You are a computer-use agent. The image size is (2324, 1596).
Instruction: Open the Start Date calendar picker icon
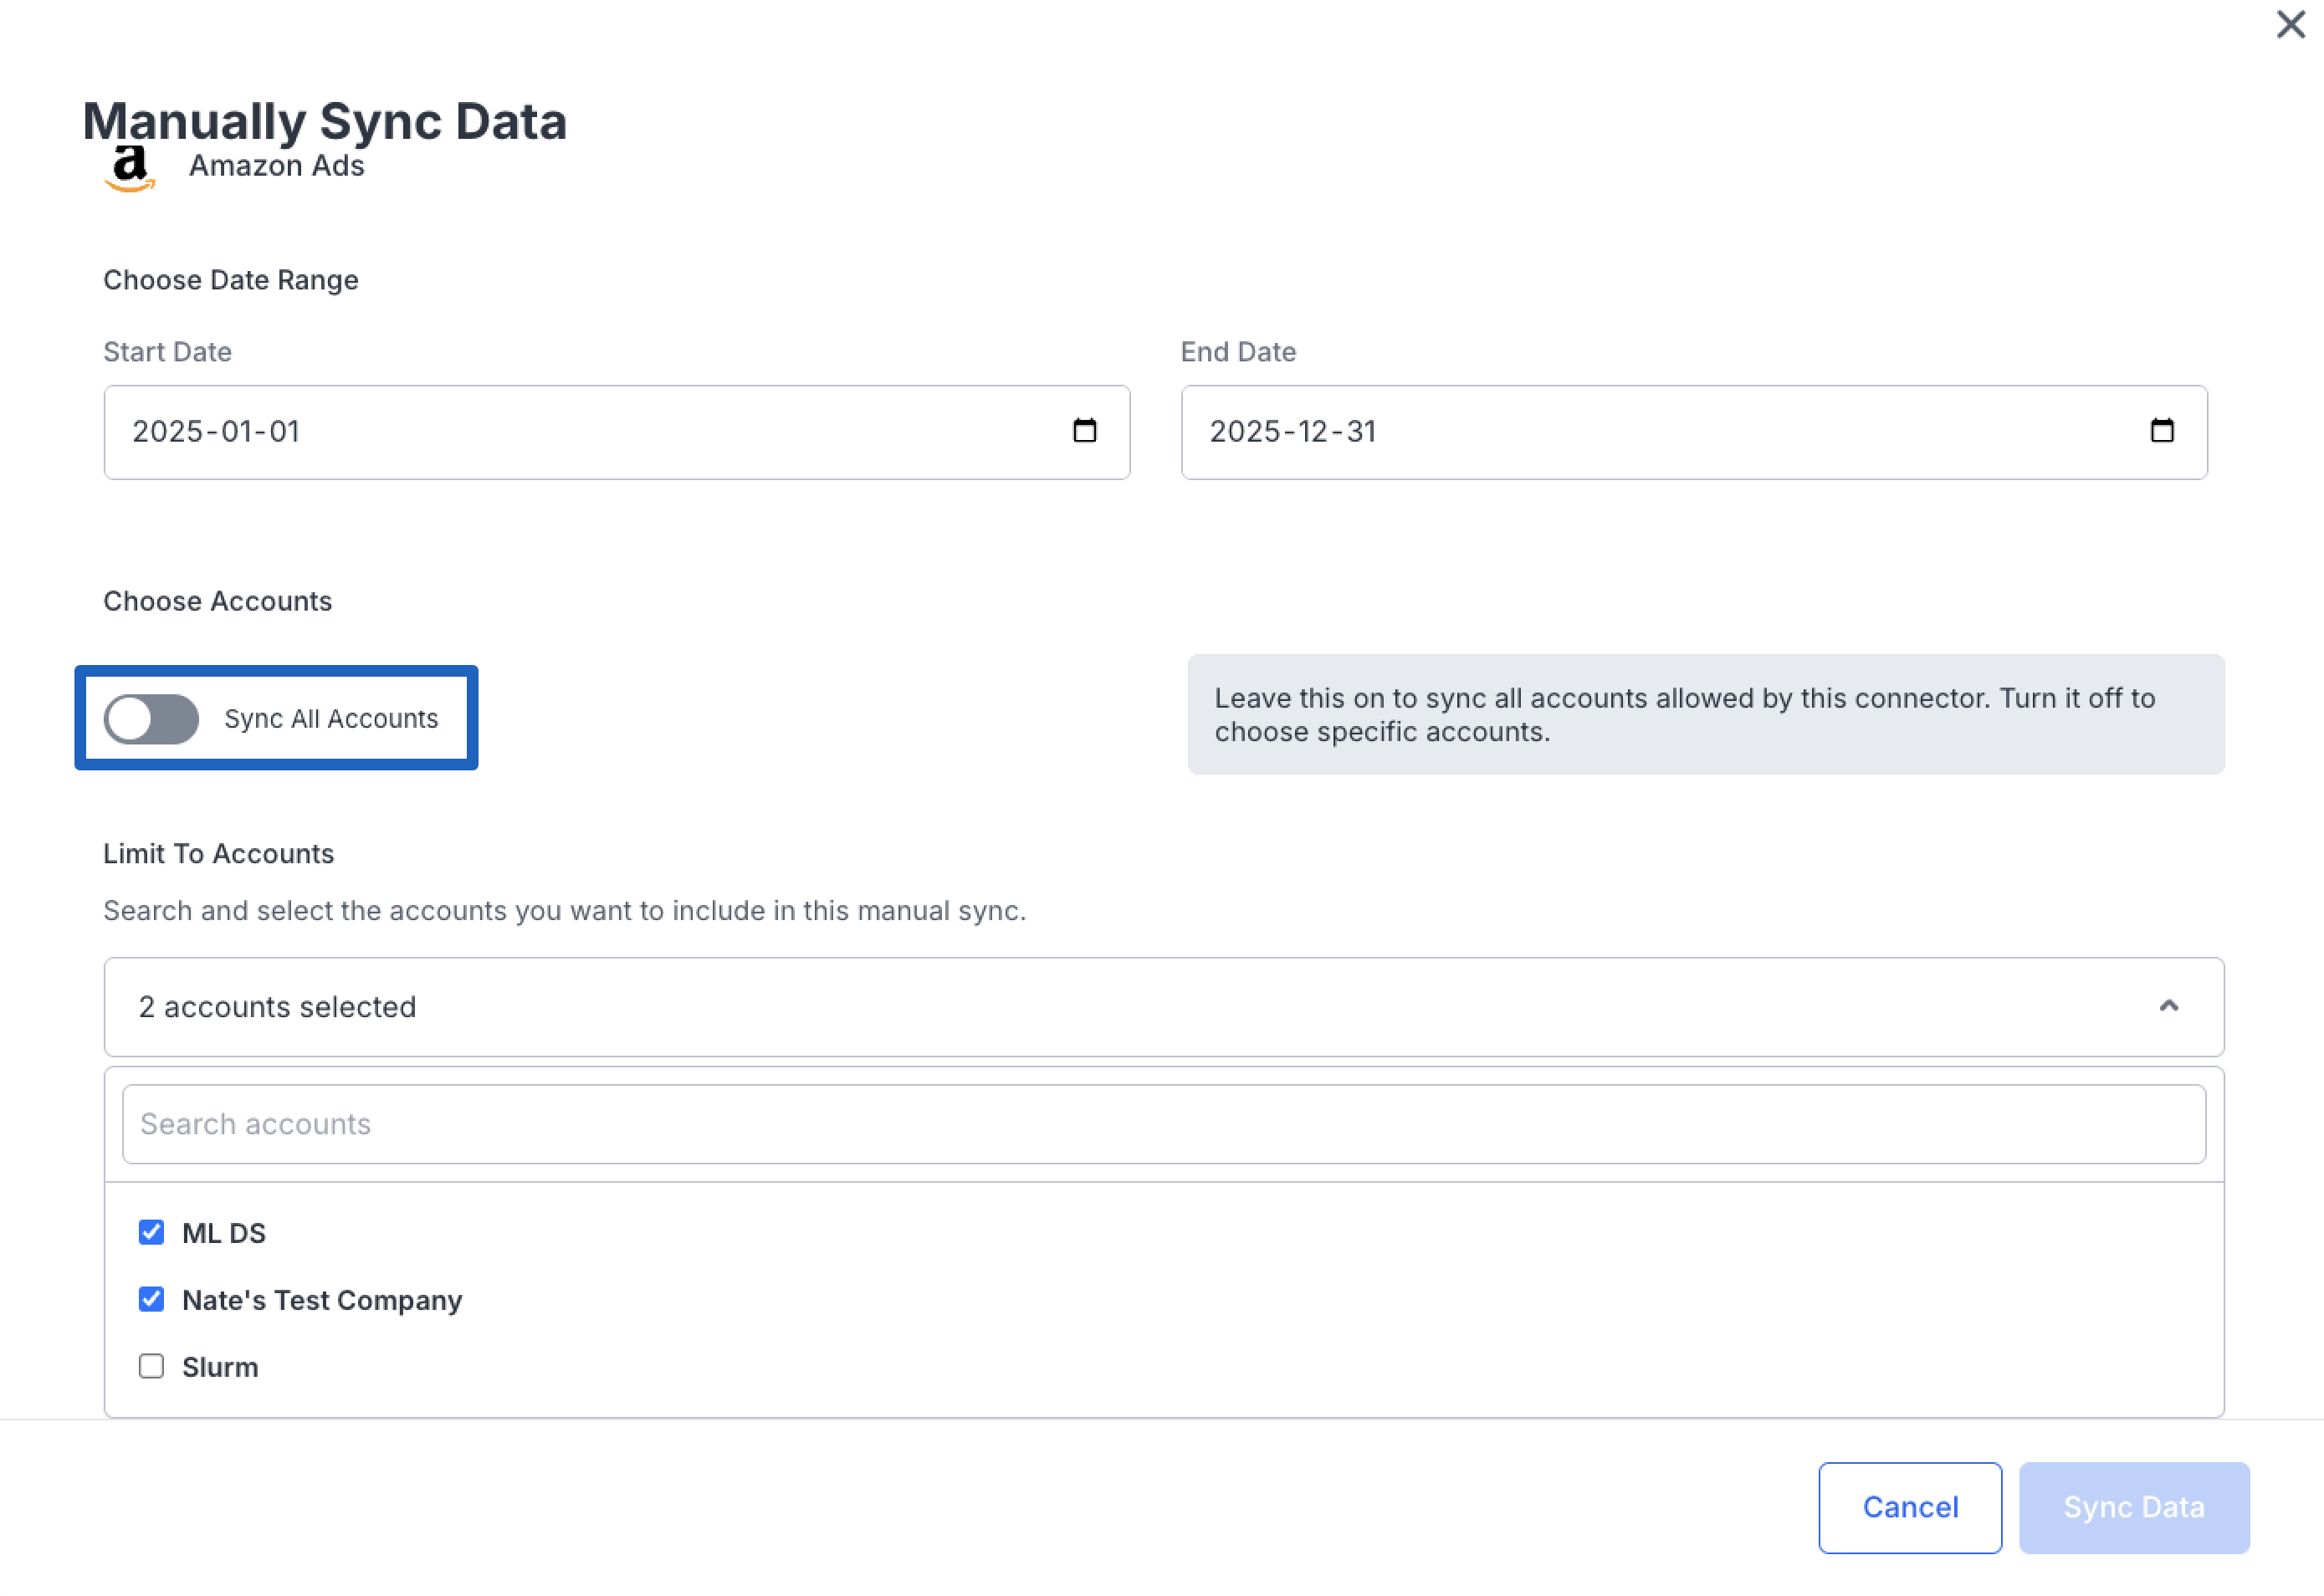coord(1084,431)
